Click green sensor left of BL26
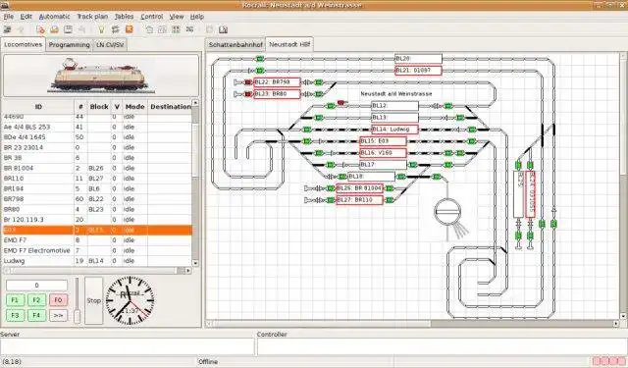The image size is (628, 368). [331, 188]
